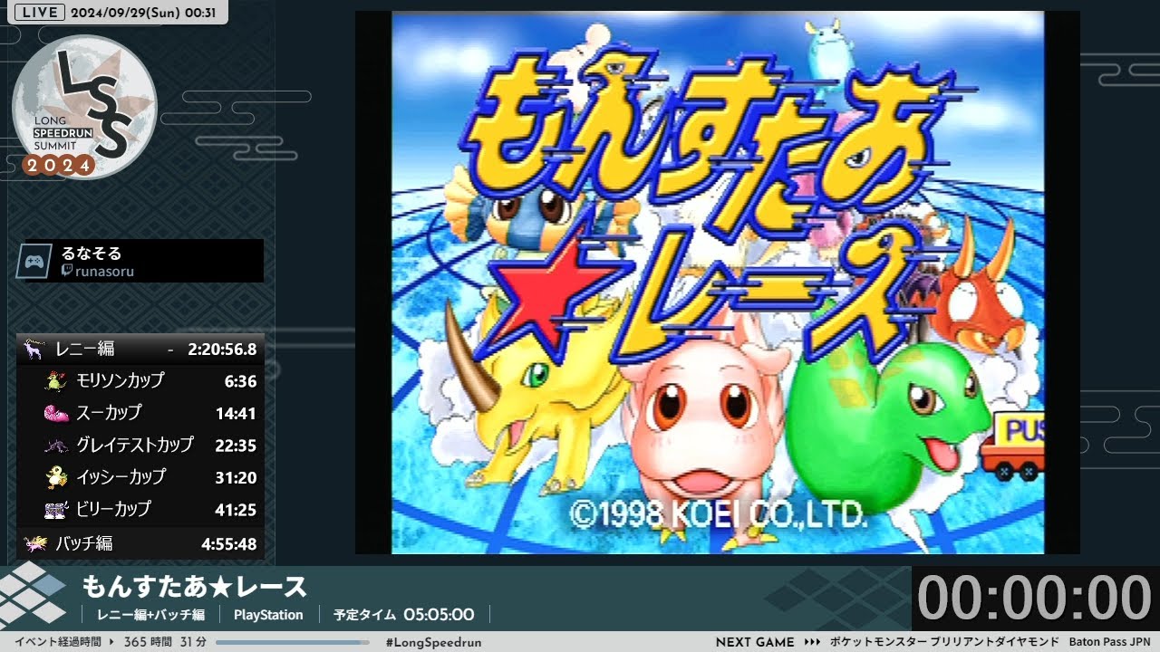
Task: Click the PlayStation platform label
Action: click(268, 615)
